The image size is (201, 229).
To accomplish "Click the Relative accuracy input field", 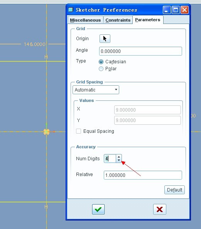I will pyautogui.click(x=143, y=175).
